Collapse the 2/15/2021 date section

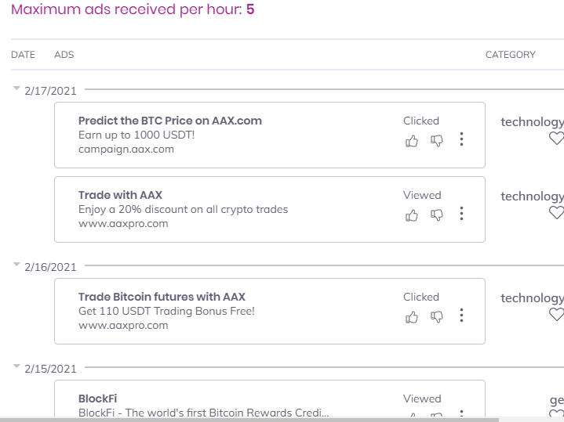tap(16, 367)
